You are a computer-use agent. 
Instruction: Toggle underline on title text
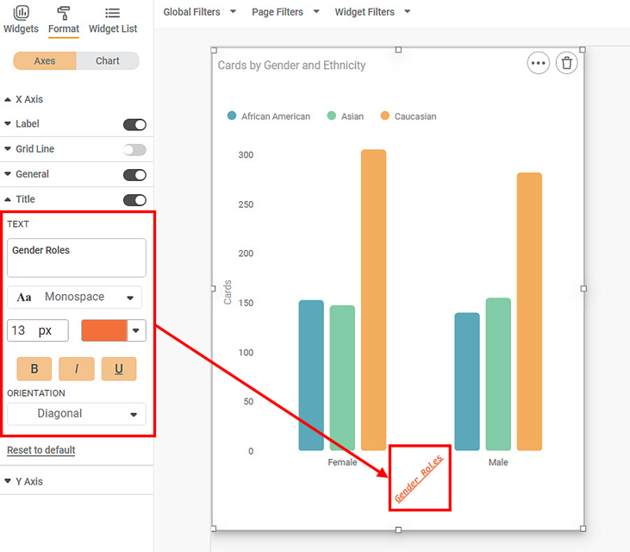[x=119, y=369]
